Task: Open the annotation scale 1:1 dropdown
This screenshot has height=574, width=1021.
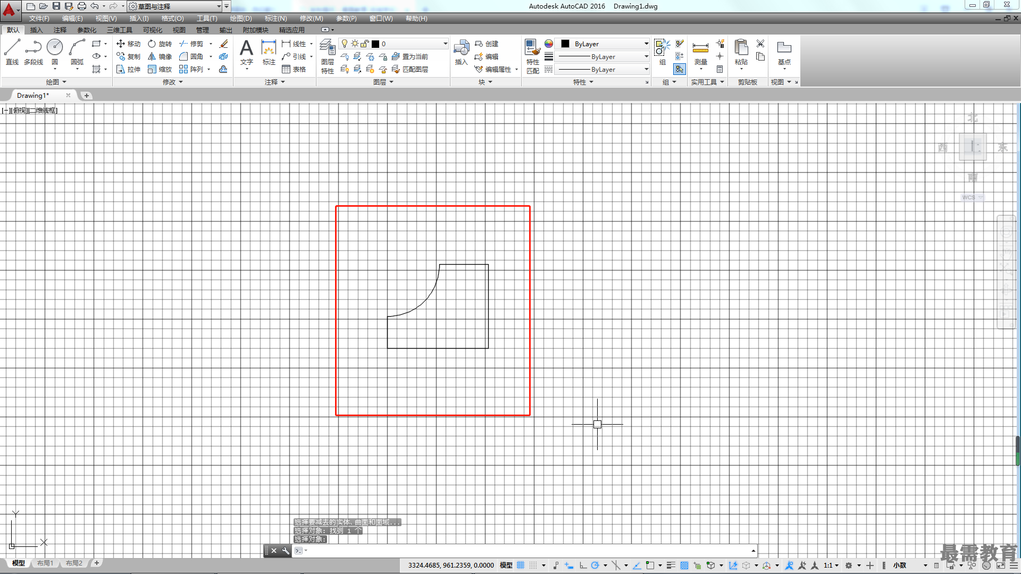Action: [832, 565]
